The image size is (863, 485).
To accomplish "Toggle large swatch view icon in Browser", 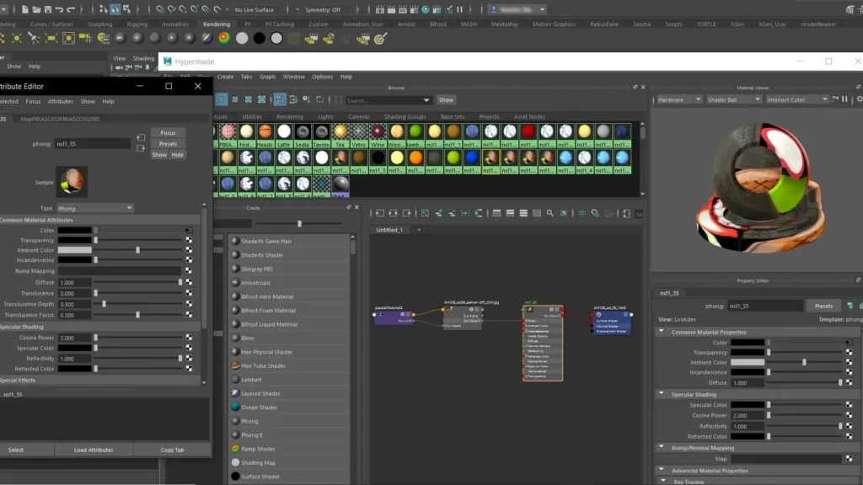I will (x=262, y=99).
